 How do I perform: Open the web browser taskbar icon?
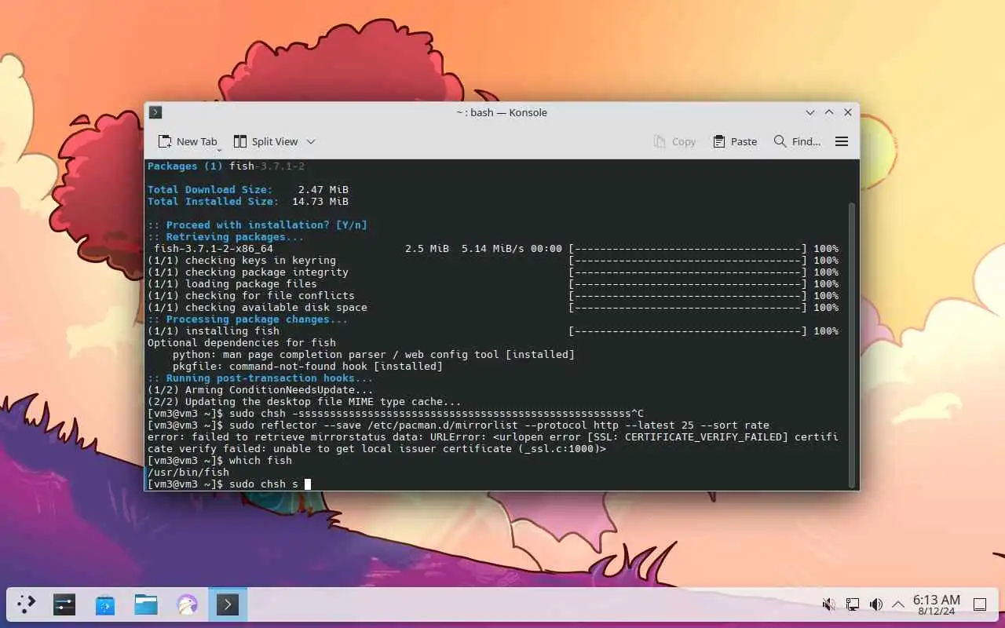coord(187,604)
